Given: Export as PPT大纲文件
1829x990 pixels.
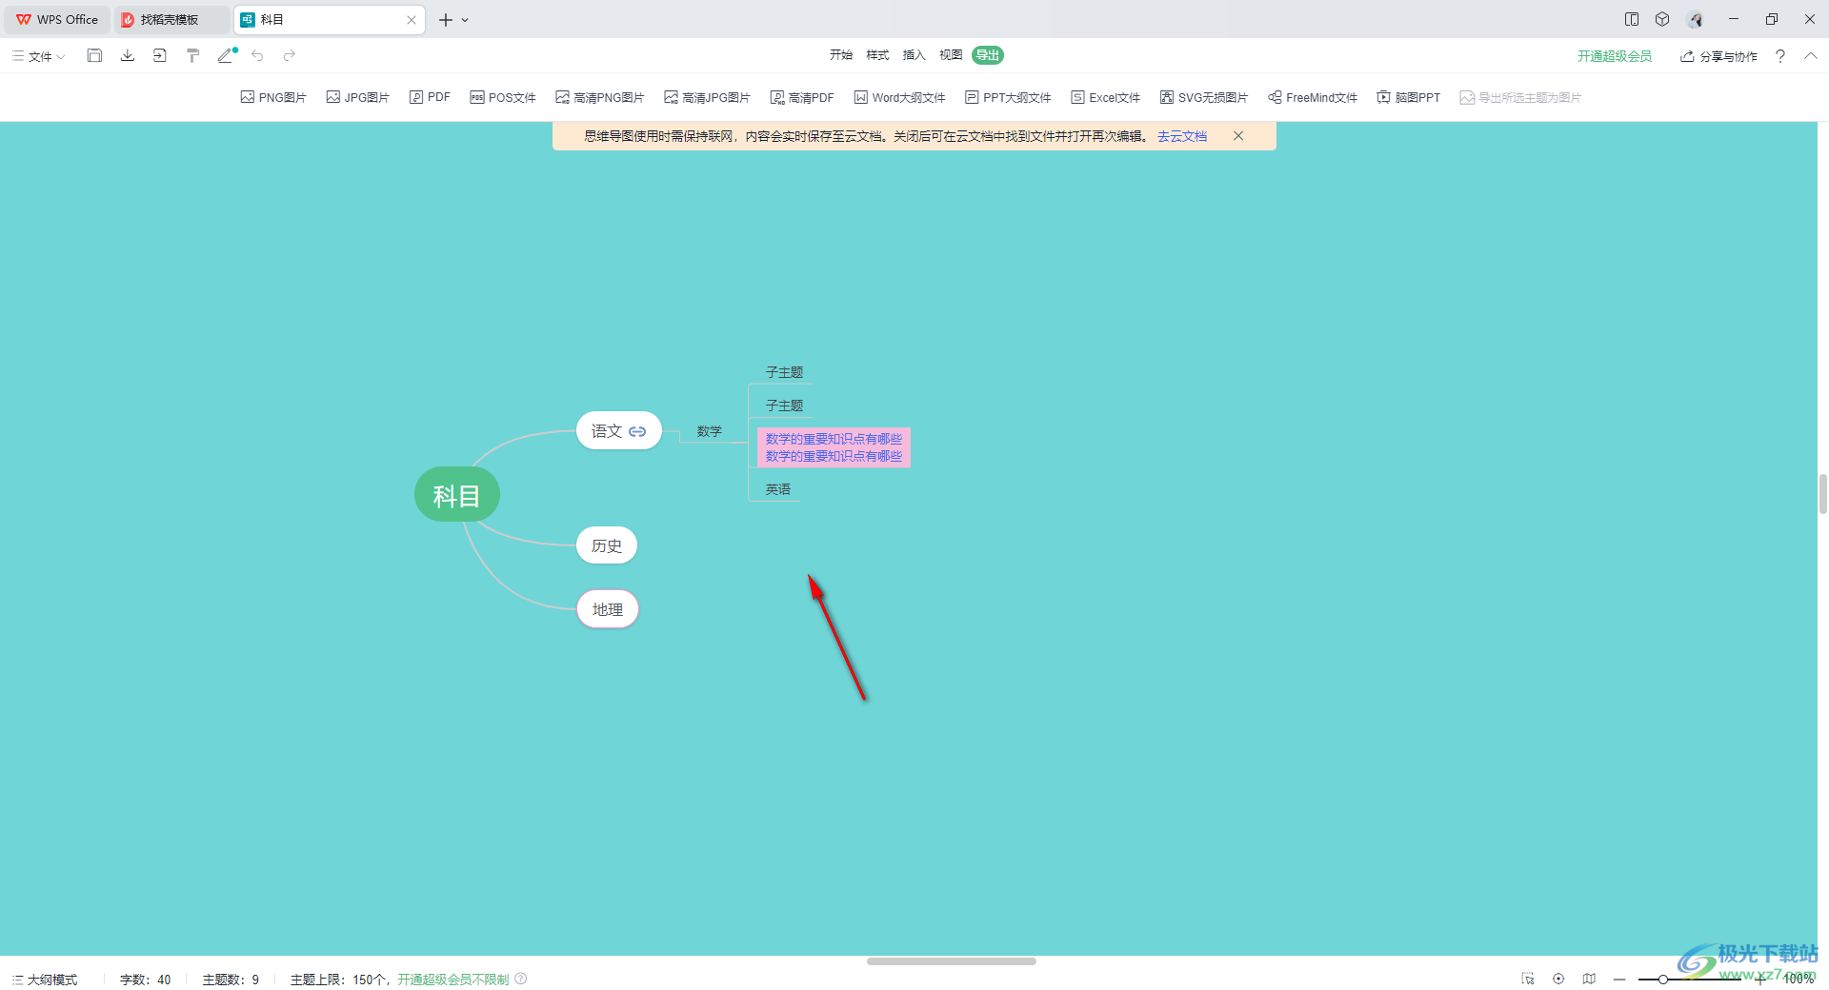Looking at the screenshot, I should [x=1008, y=97].
